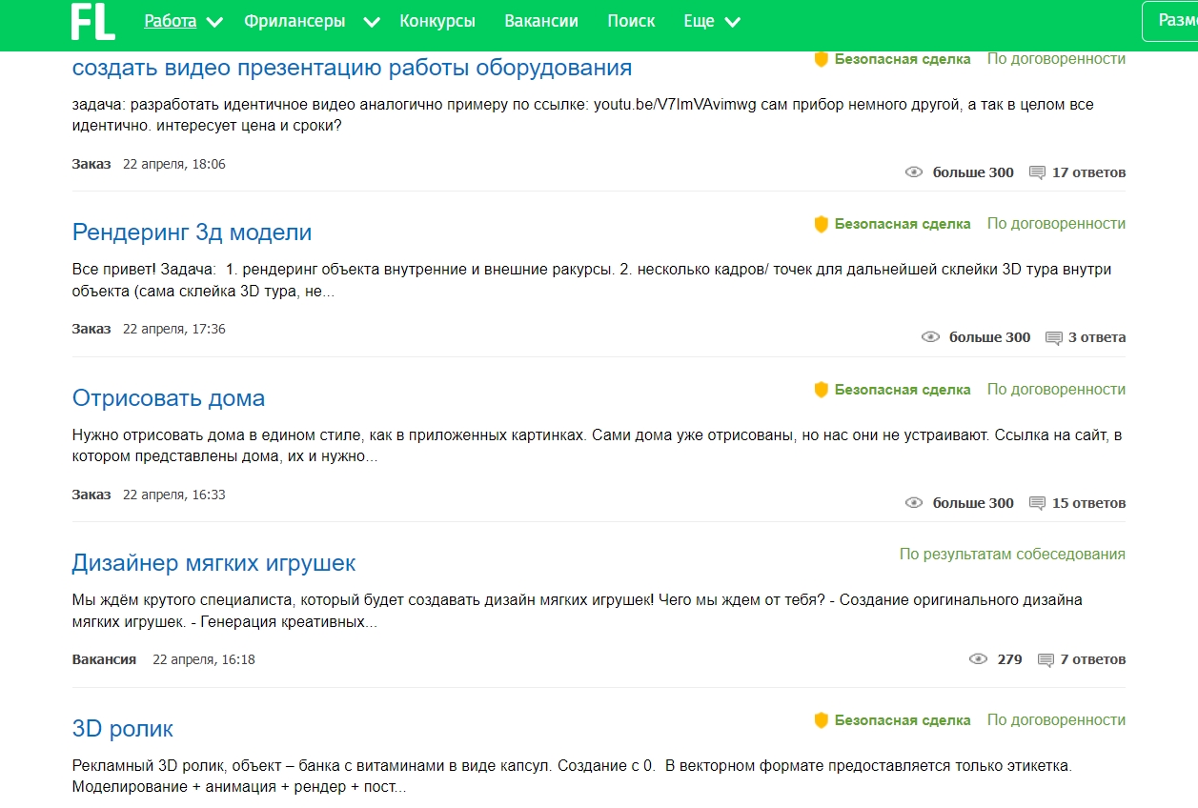Click the По результатам собеседования text
The height and width of the screenshot is (808, 1198).
click(1012, 555)
